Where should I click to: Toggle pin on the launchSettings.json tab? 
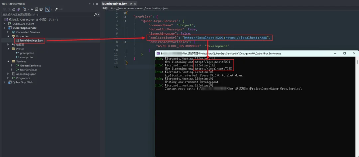coord(131,4)
